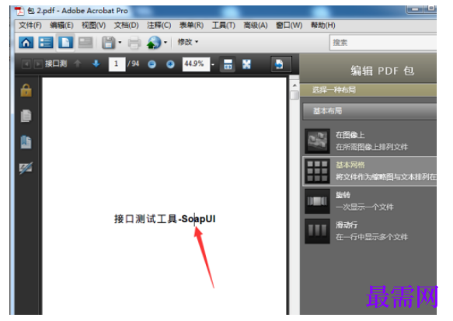This screenshot has width=453, height=321.
Task: Click the page number field showing 1
Action: 117,64
